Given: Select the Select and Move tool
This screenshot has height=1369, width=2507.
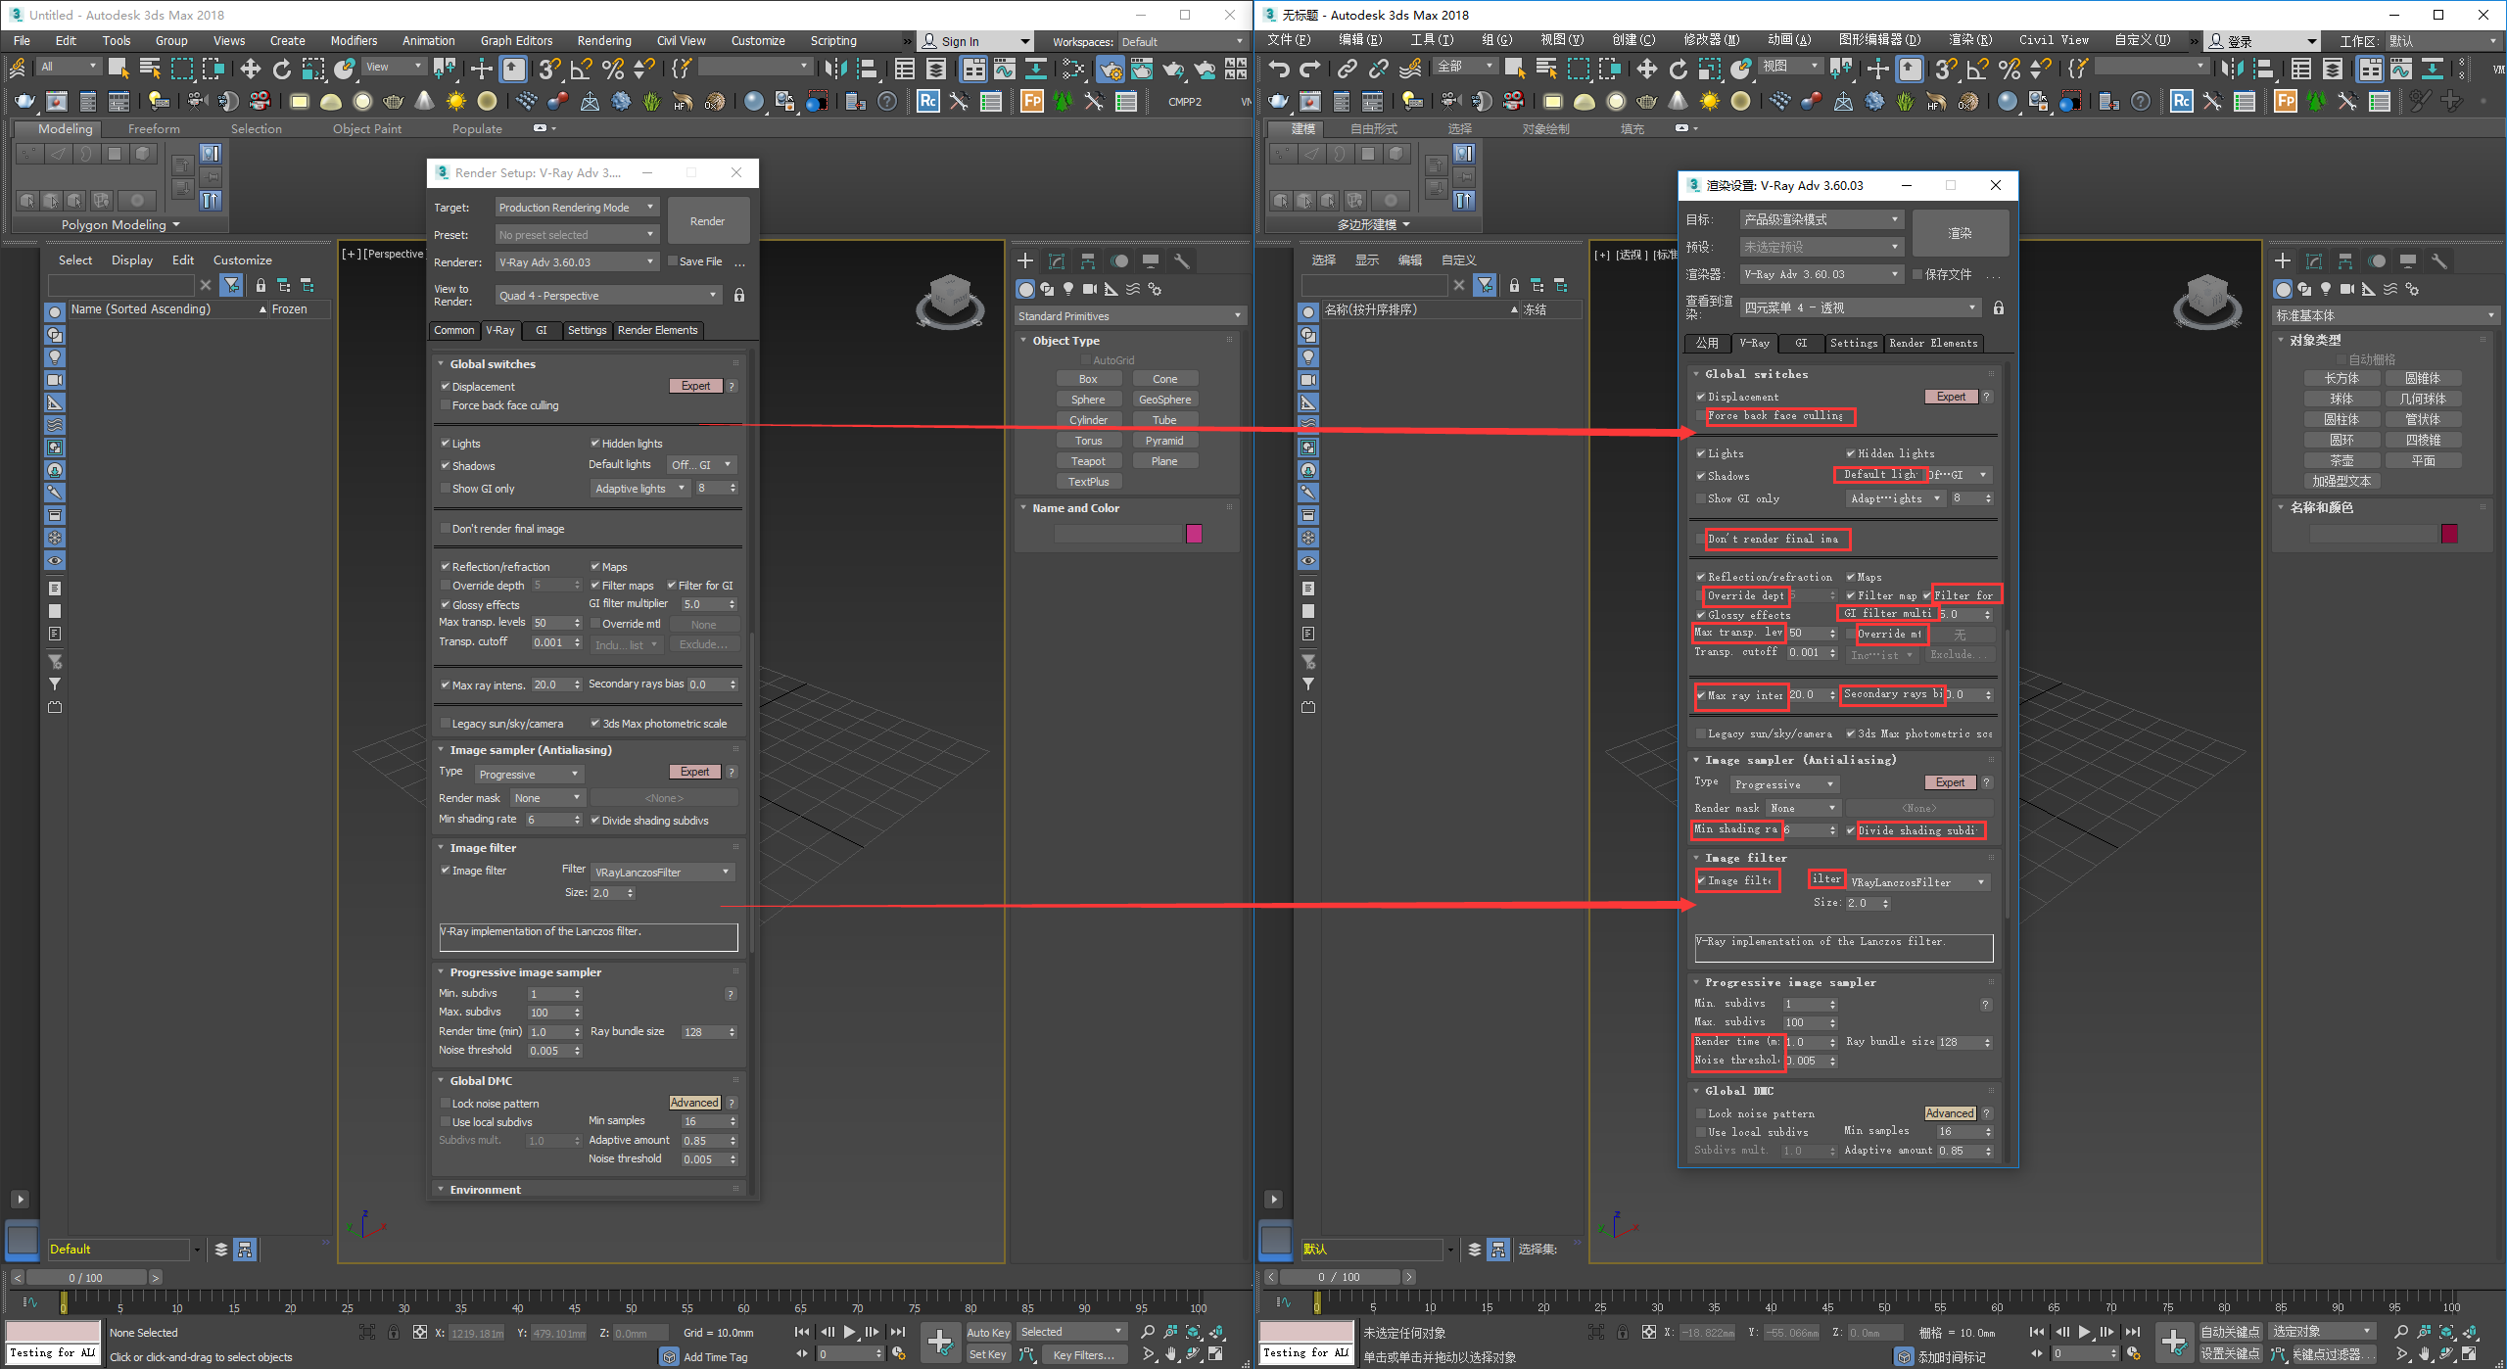Looking at the screenshot, I should coord(251,69).
